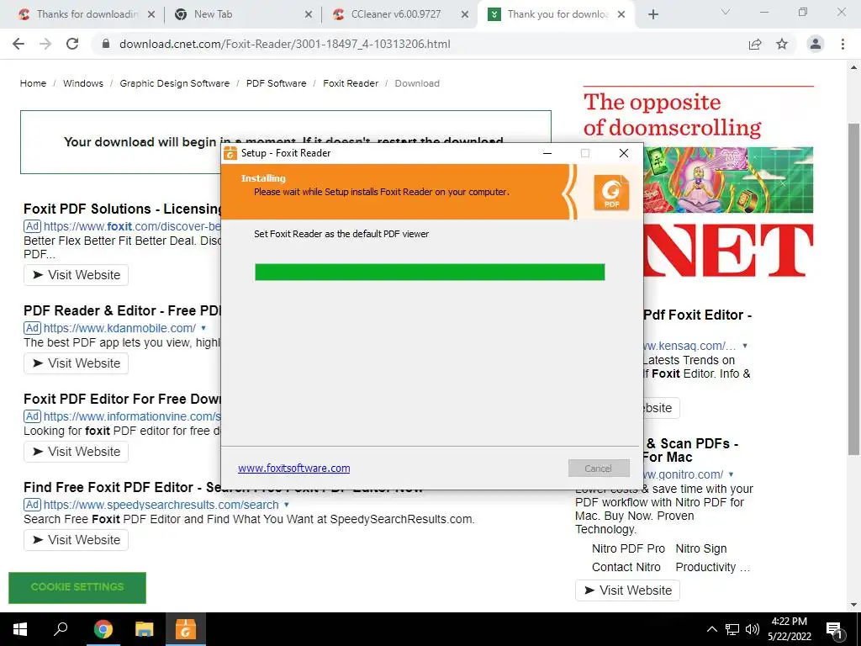Open the notification center icon

click(x=834, y=630)
